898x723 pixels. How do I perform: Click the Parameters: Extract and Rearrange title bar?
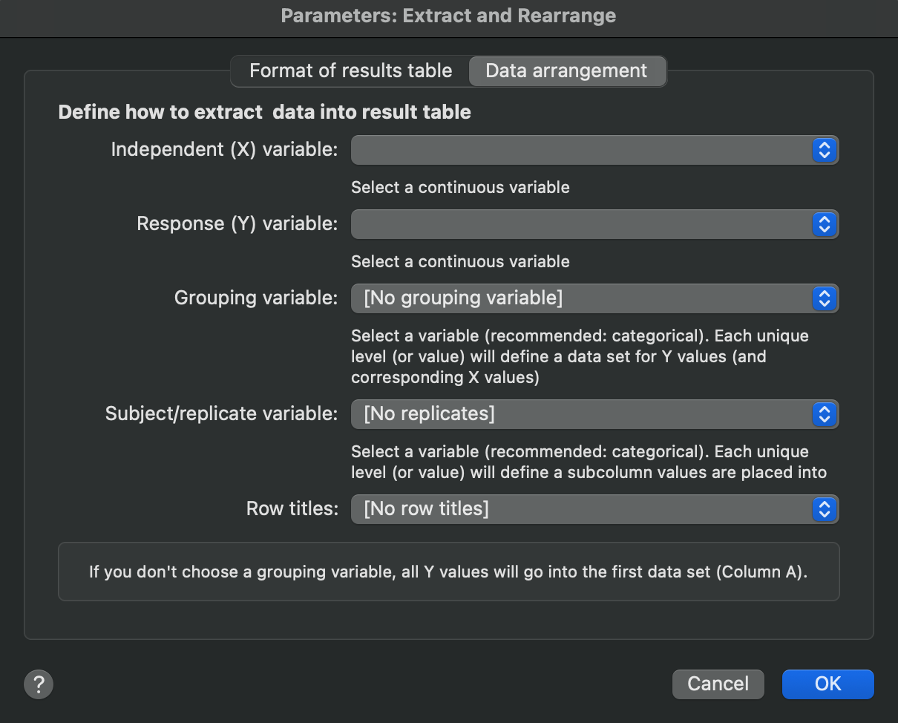[448, 16]
